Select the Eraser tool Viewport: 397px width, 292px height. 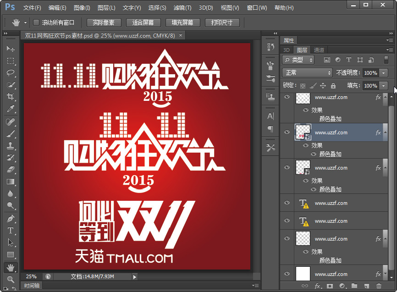[x=11, y=170]
